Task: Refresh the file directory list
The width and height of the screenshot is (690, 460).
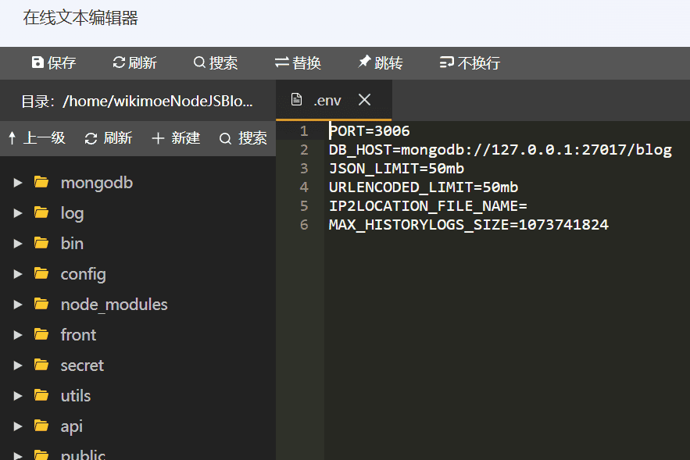Action: pyautogui.click(x=109, y=138)
